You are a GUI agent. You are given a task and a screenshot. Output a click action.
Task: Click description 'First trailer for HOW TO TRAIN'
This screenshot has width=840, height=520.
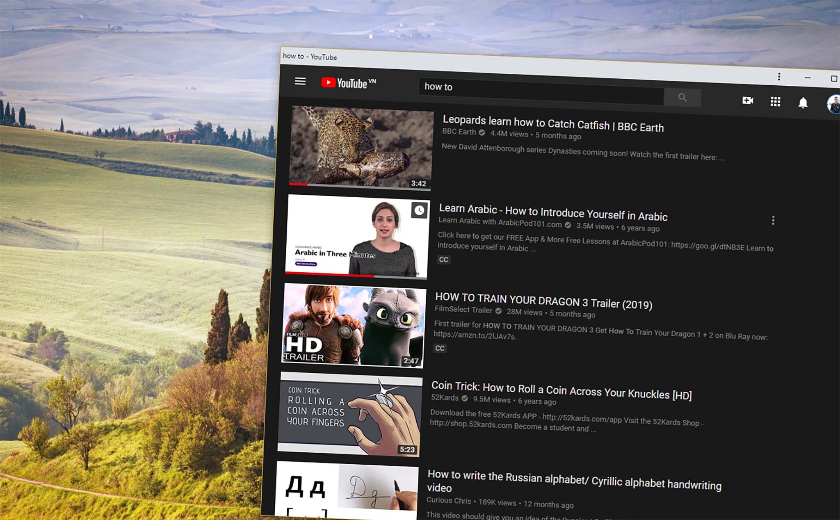(x=600, y=331)
